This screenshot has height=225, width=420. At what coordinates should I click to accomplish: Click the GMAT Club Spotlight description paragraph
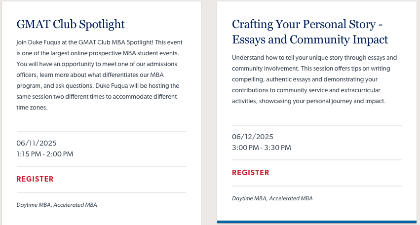99,75
